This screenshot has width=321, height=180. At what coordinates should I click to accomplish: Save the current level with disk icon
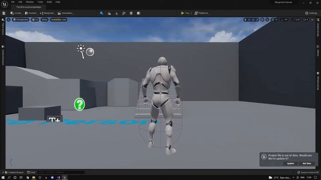tap(4, 13)
